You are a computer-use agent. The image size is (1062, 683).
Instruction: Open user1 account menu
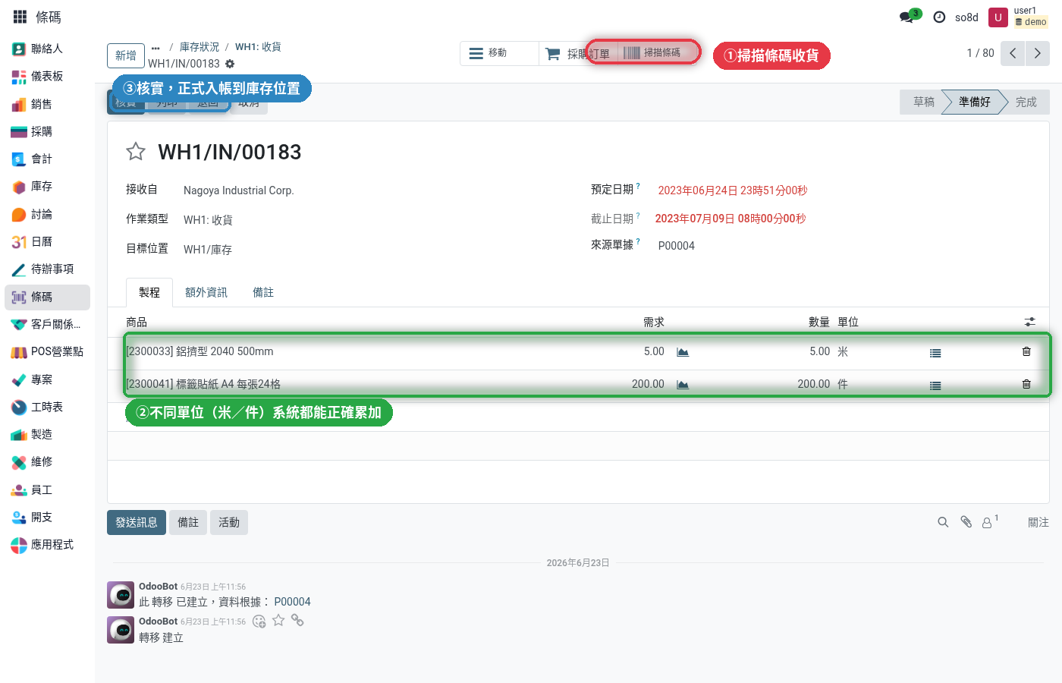(1020, 17)
